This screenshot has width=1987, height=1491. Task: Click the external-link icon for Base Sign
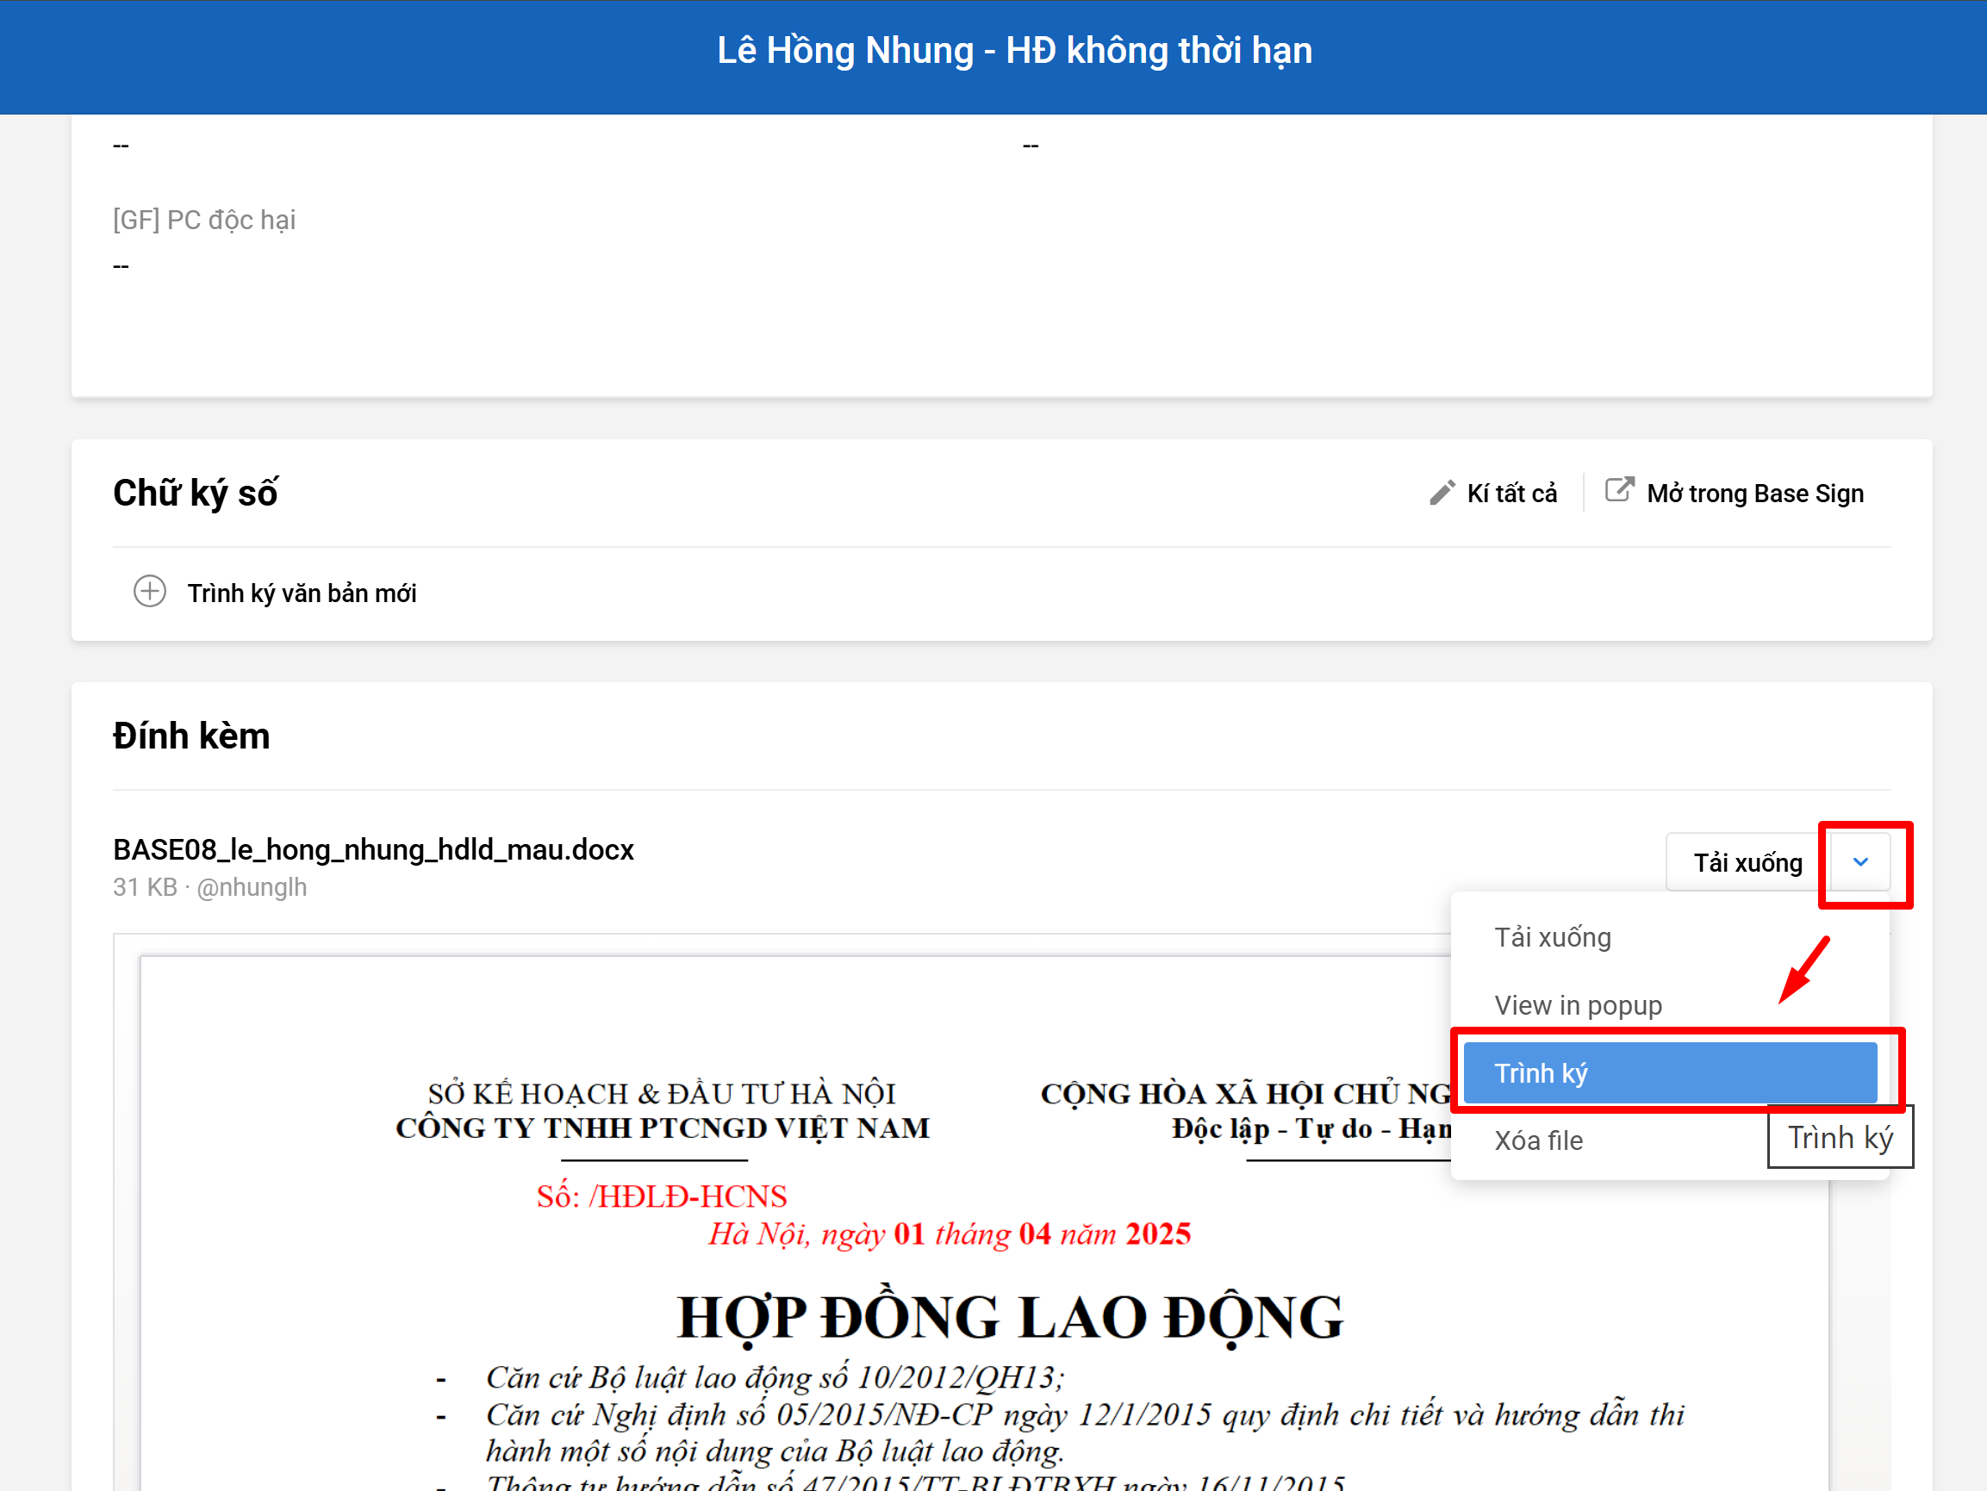[1619, 490]
